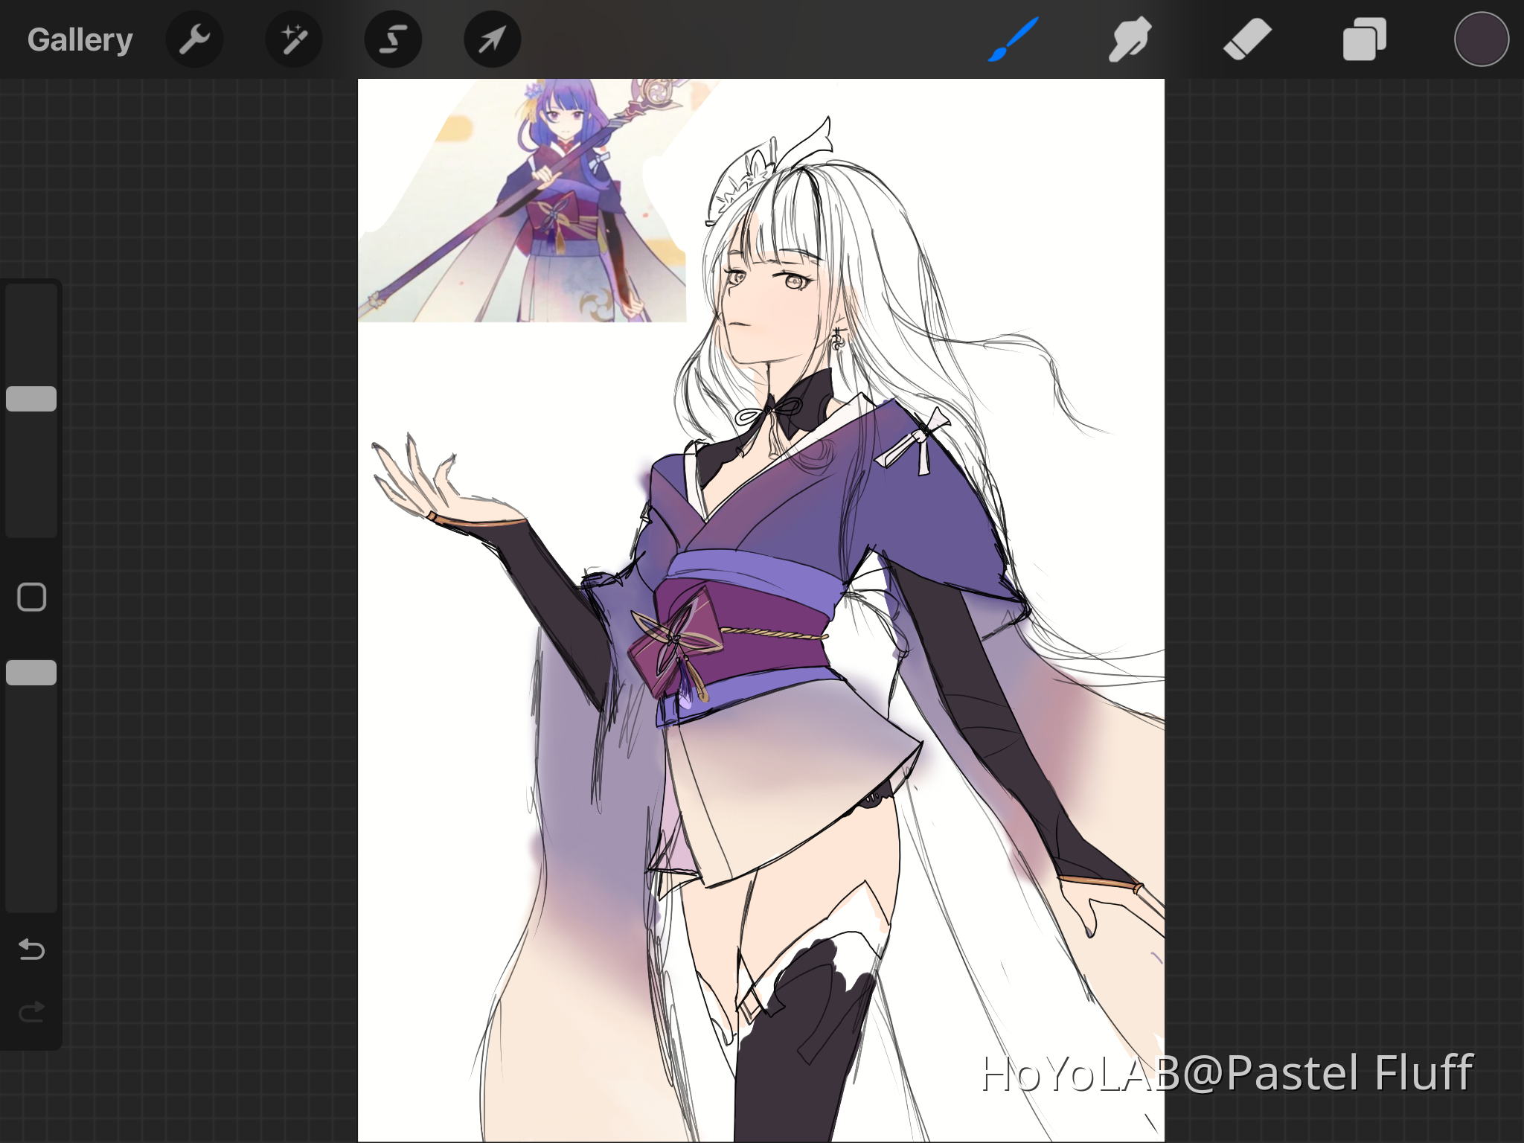The height and width of the screenshot is (1143, 1524).
Task: Open the Actions menu with the wrench icon
Action: (194, 39)
